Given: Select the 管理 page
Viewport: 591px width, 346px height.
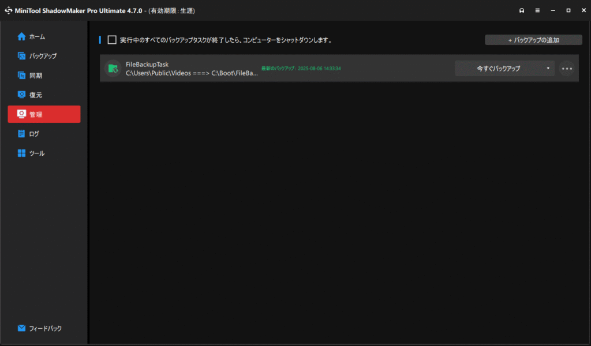Looking at the screenshot, I should pos(44,114).
